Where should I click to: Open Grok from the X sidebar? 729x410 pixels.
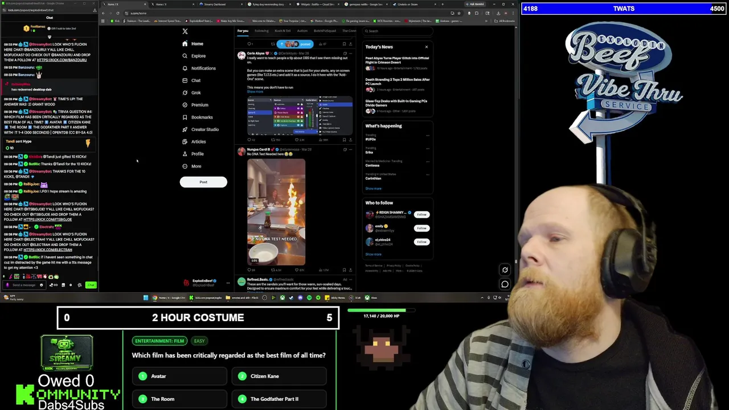click(191, 93)
